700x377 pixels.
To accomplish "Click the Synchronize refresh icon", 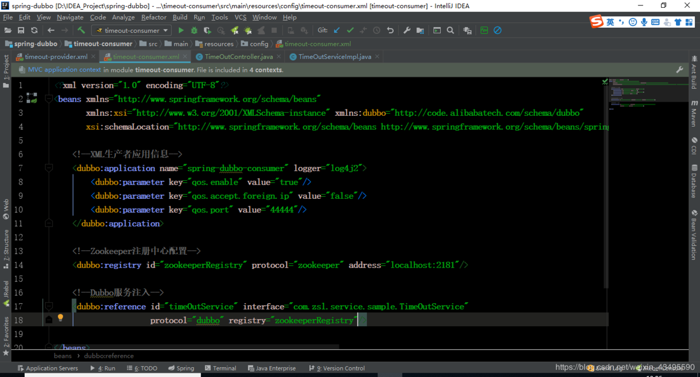I will (x=34, y=31).
